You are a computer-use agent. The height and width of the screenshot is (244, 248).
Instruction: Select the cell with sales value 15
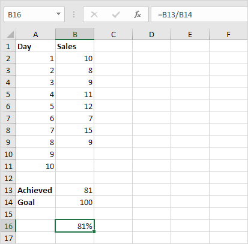tap(75, 130)
